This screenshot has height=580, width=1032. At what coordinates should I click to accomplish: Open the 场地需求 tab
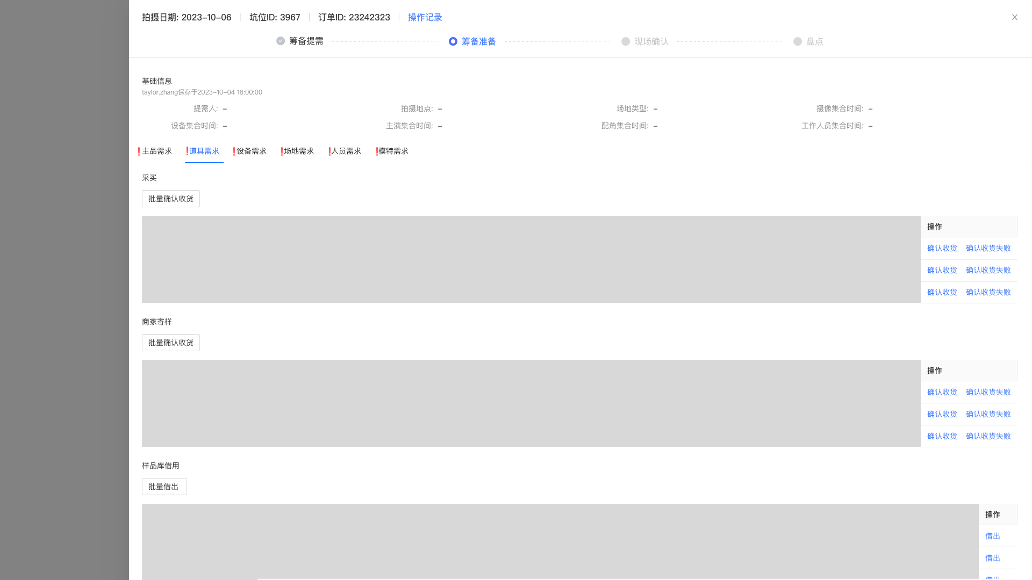click(x=298, y=151)
